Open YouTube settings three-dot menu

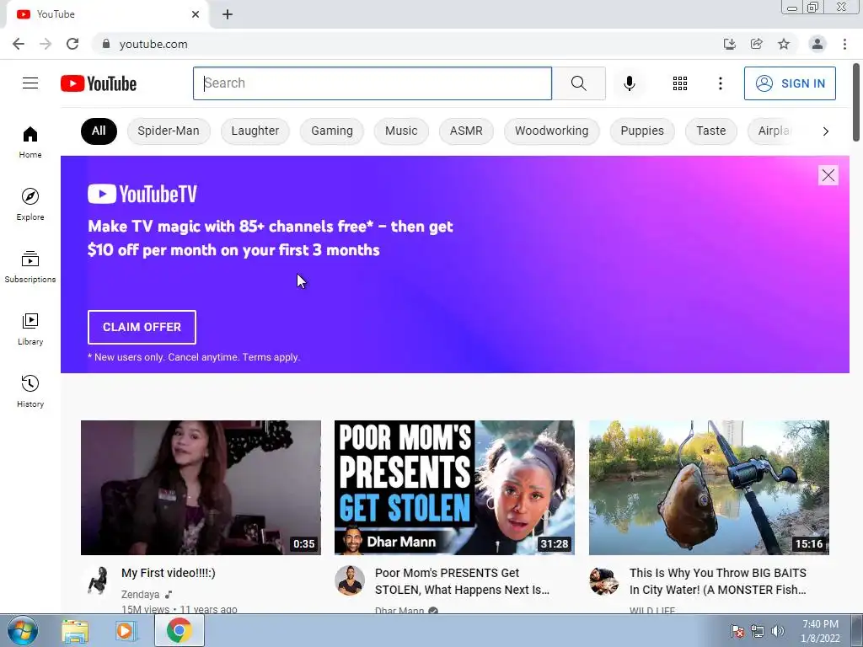click(x=720, y=83)
